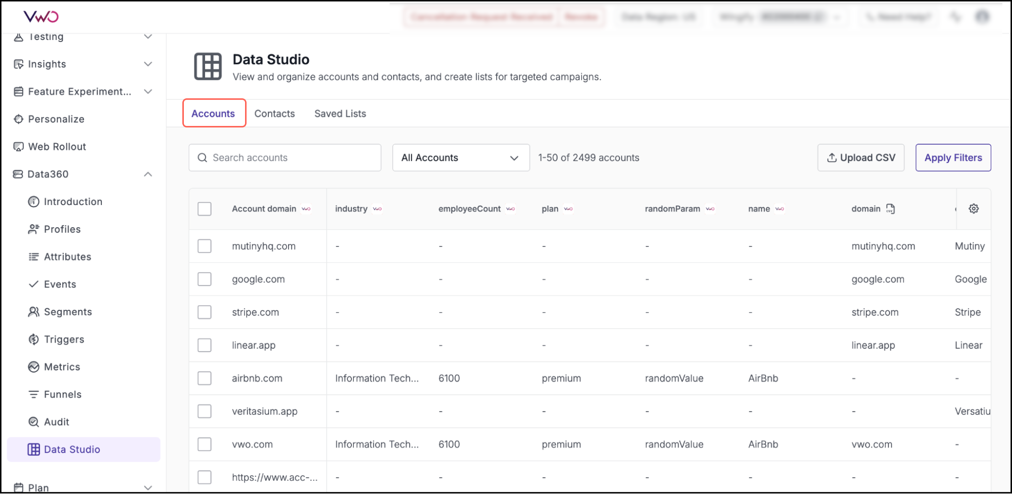
Task: Expand the Insights sidebar section
Action: pos(148,64)
